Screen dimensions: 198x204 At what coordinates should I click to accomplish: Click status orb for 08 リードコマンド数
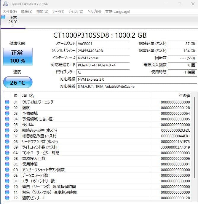click(x=7, y=141)
